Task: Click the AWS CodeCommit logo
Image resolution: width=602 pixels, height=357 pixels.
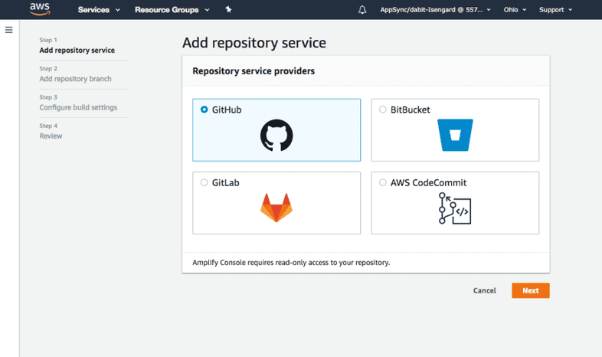Action: pyautogui.click(x=455, y=208)
